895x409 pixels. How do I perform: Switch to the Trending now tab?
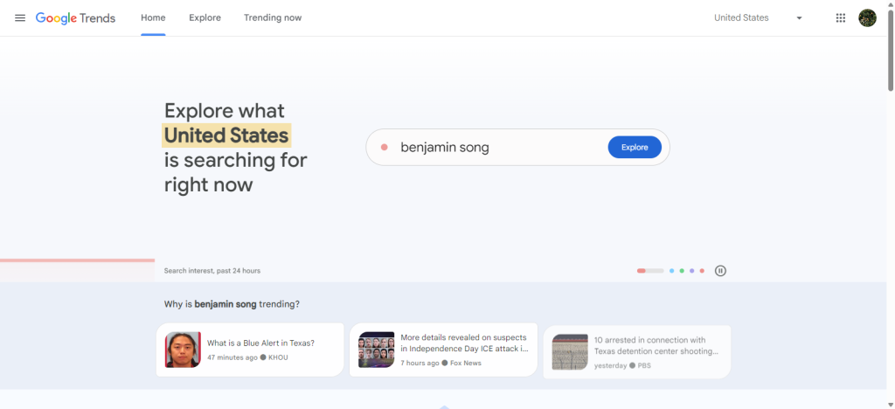point(273,17)
